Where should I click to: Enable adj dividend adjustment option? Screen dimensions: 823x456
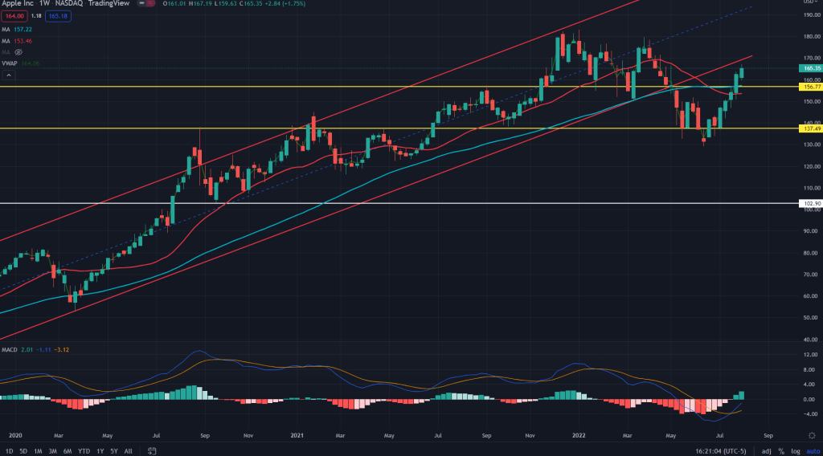coord(766,450)
